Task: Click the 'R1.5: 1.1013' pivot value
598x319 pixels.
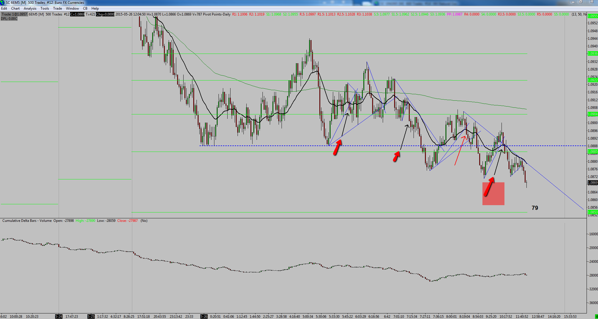Action: [x=326, y=14]
